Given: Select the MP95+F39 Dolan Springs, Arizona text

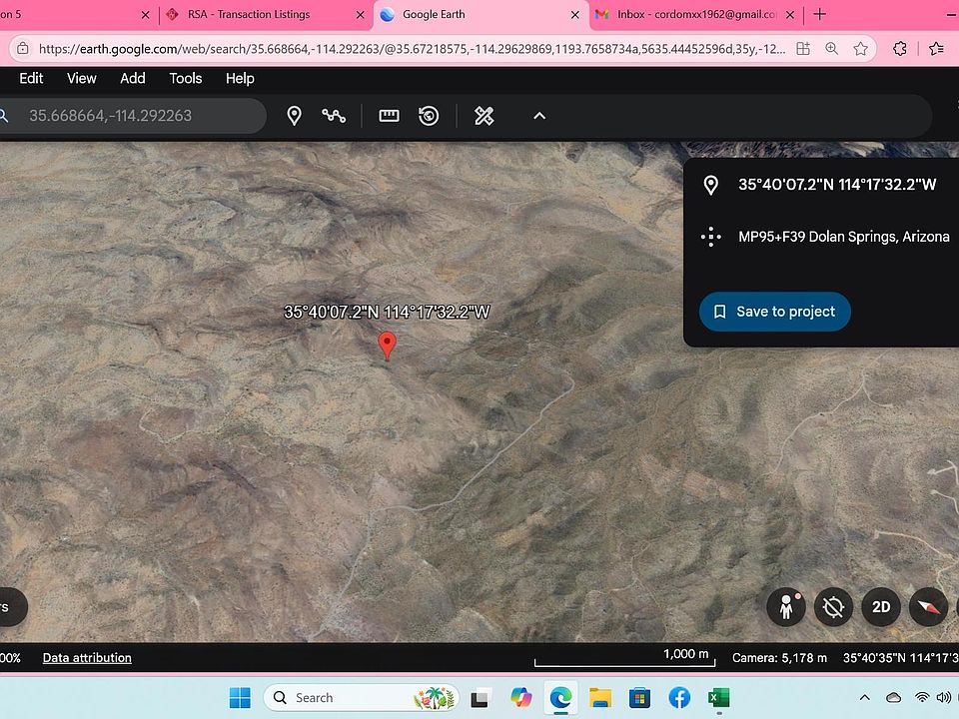Looking at the screenshot, I should (844, 237).
